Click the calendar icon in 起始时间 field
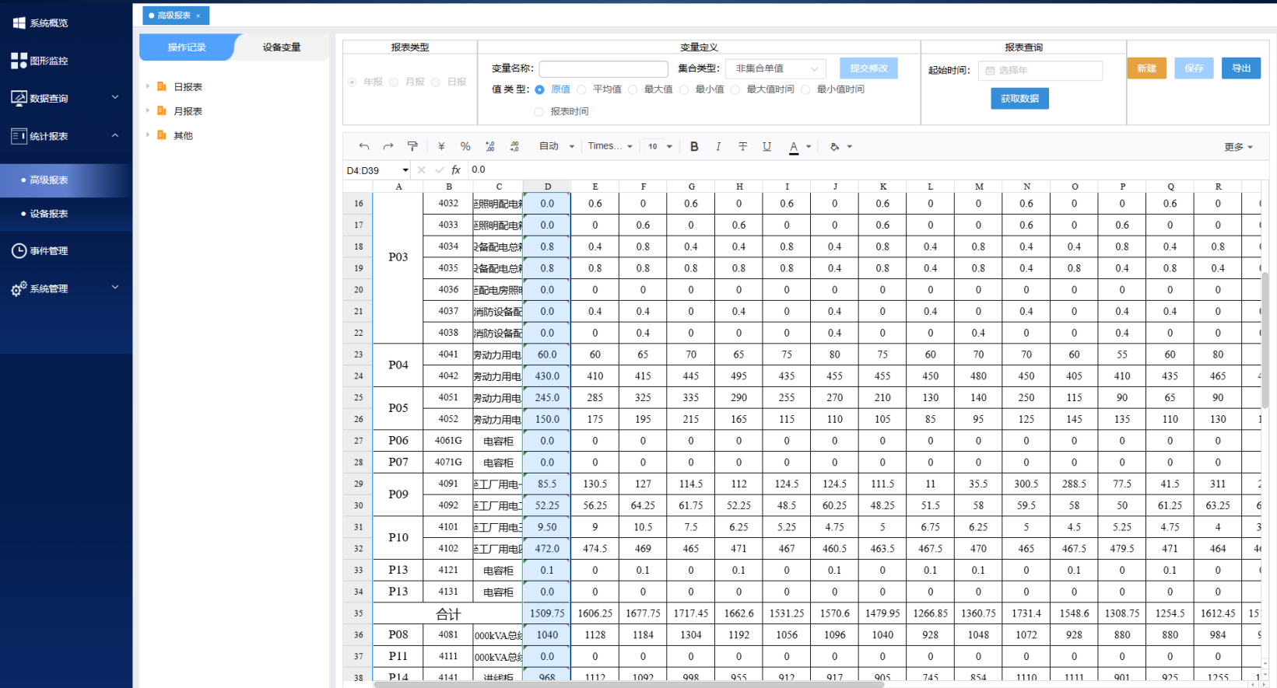1277x688 pixels. coord(990,71)
